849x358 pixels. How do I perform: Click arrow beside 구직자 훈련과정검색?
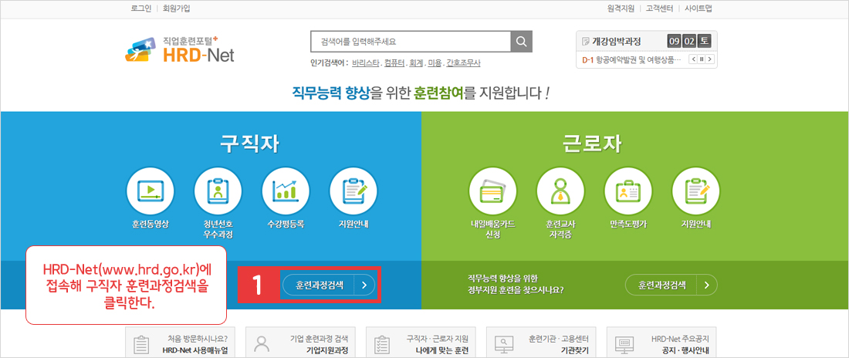click(364, 285)
